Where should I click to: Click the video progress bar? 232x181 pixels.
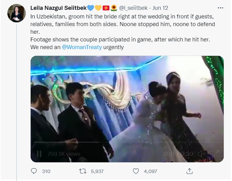click(x=127, y=142)
